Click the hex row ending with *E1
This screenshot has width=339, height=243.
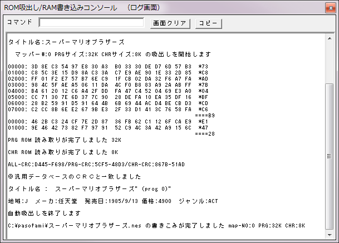[x=108, y=122]
